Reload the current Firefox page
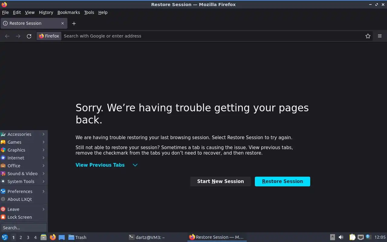The width and height of the screenshot is (387, 242). [x=29, y=36]
